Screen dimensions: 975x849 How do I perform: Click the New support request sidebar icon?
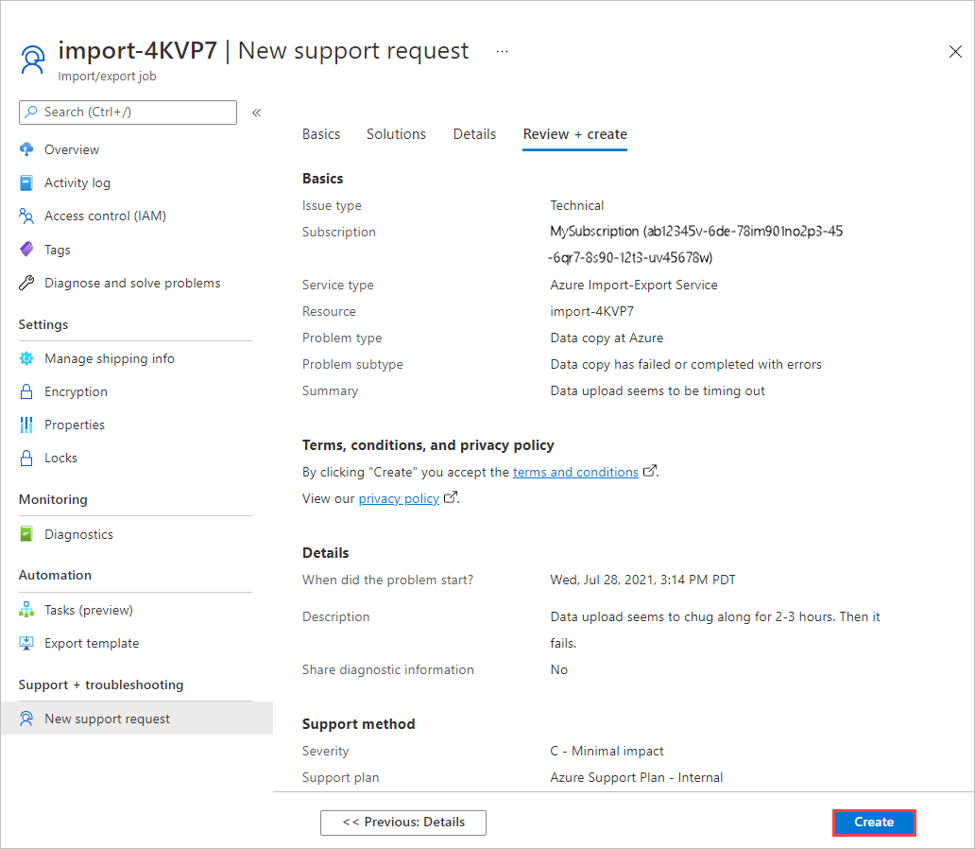26,719
